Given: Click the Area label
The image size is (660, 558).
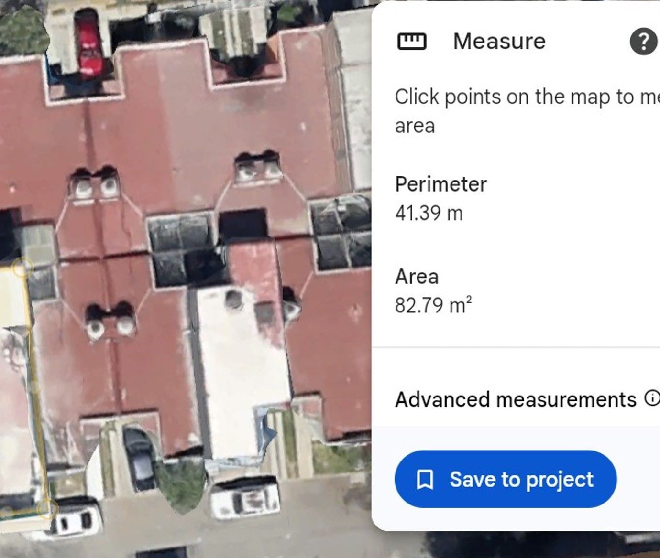Looking at the screenshot, I should click(x=417, y=277).
